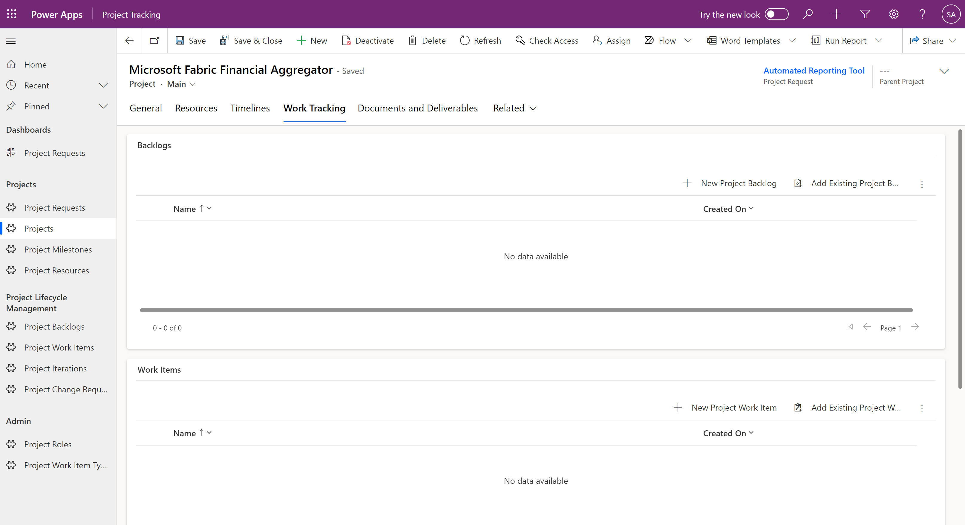This screenshot has height=525, width=965.
Task: Open Backlogs Created On column menu
Action: point(728,209)
